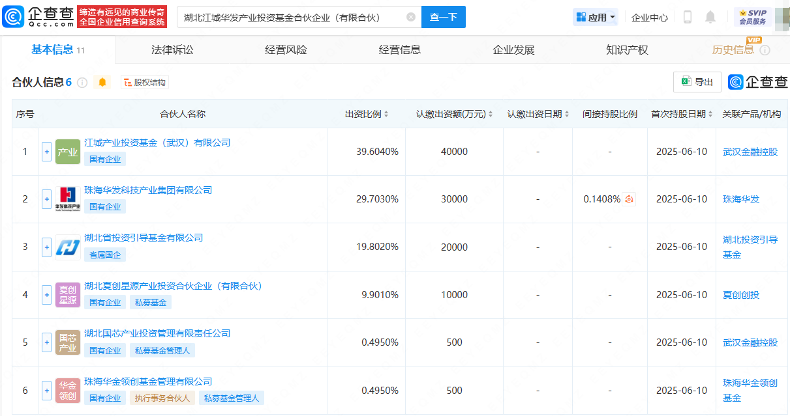Open the 股权结构 button
The width and height of the screenshot is (790, 416).
pos(145,83)
